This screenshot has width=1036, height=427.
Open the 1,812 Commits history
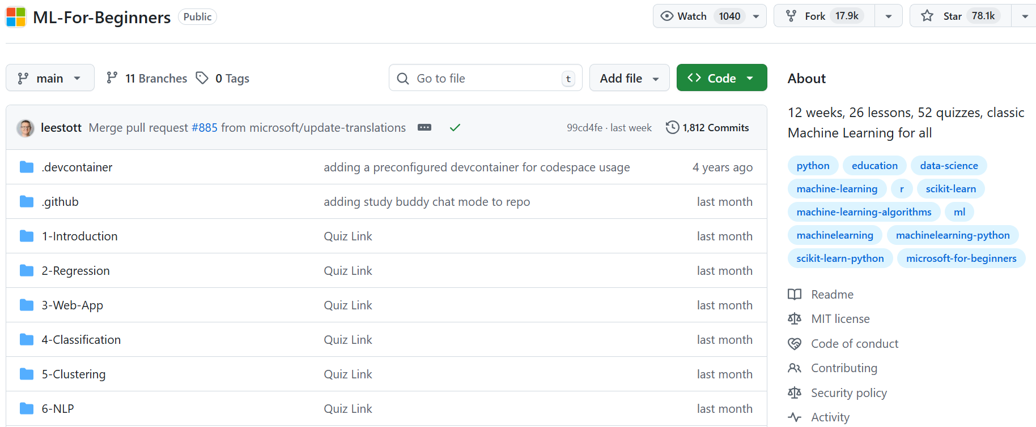pyautogui.click(x=707, y=128)
